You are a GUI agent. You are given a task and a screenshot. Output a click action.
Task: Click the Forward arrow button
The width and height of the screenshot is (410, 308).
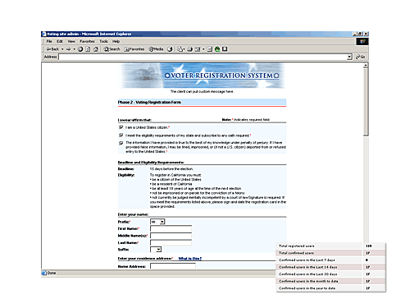point(69,49)
